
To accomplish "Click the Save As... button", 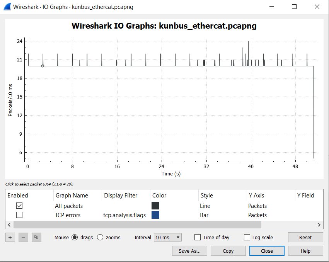I will (x=189, y=251).
